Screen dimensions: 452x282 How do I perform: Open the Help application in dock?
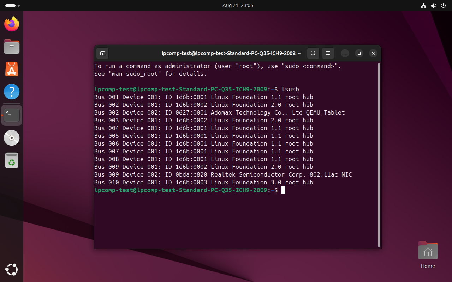point(12,92)
